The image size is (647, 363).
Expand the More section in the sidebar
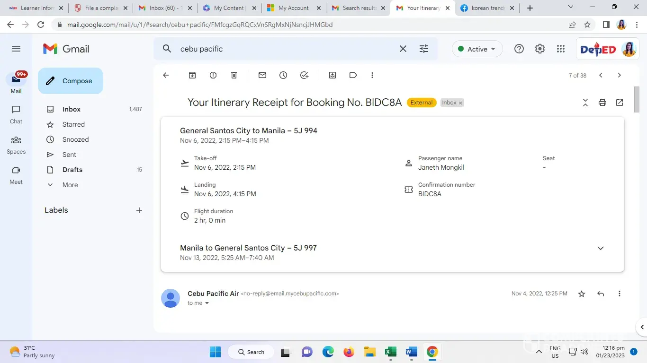click(x=70, y=185)
